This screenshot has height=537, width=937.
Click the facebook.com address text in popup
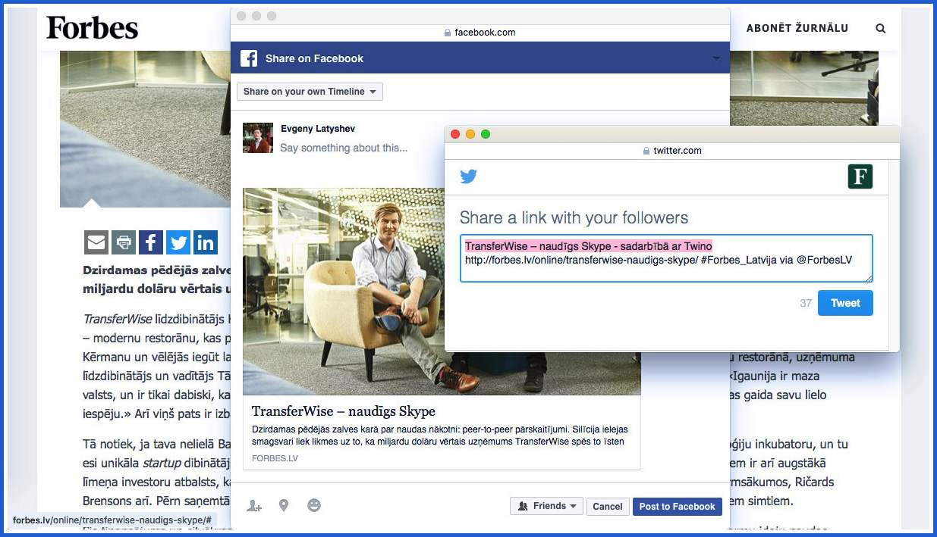coord(485,33)
